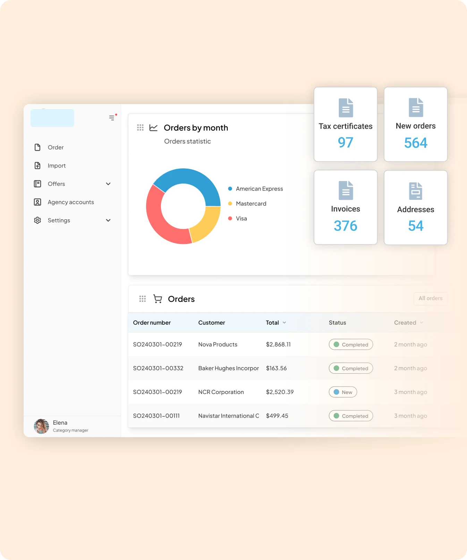Click the drag handle on Orders by month
467x560 pixels.
140,128
